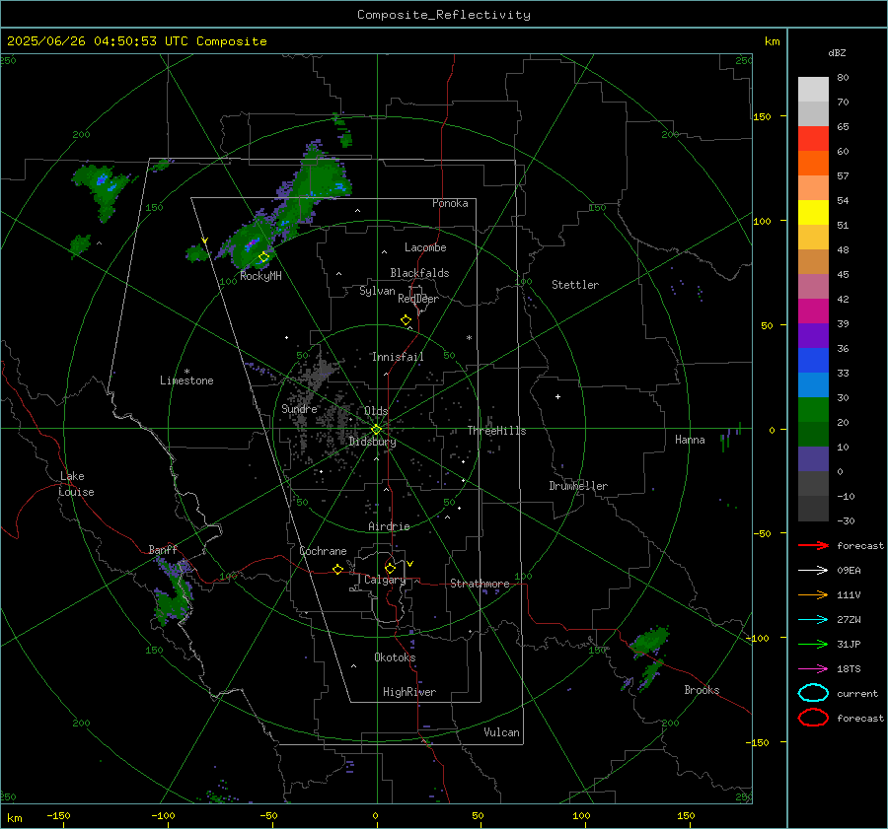Click the Cochrane town label
This screenshot has width=888, height=829.
click(323, 551)
